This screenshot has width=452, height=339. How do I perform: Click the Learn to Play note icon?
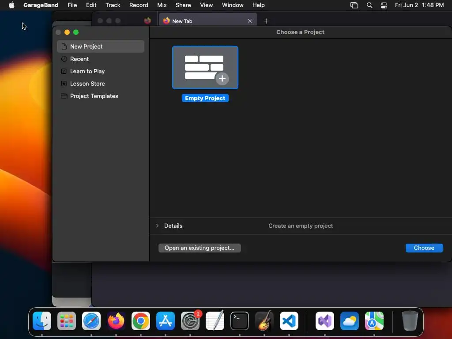tap(64, 71)
